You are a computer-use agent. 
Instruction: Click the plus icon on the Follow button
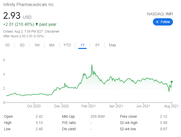157,22
